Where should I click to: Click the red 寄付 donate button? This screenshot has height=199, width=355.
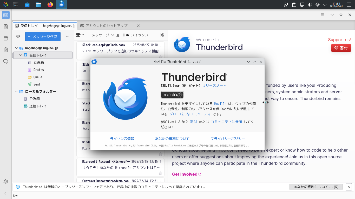tap(341, 48)
